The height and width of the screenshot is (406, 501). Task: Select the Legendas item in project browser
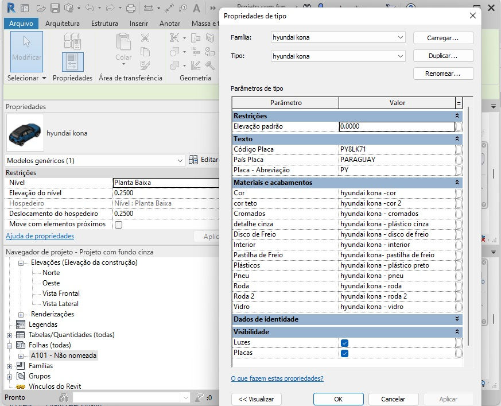(43, 324)
